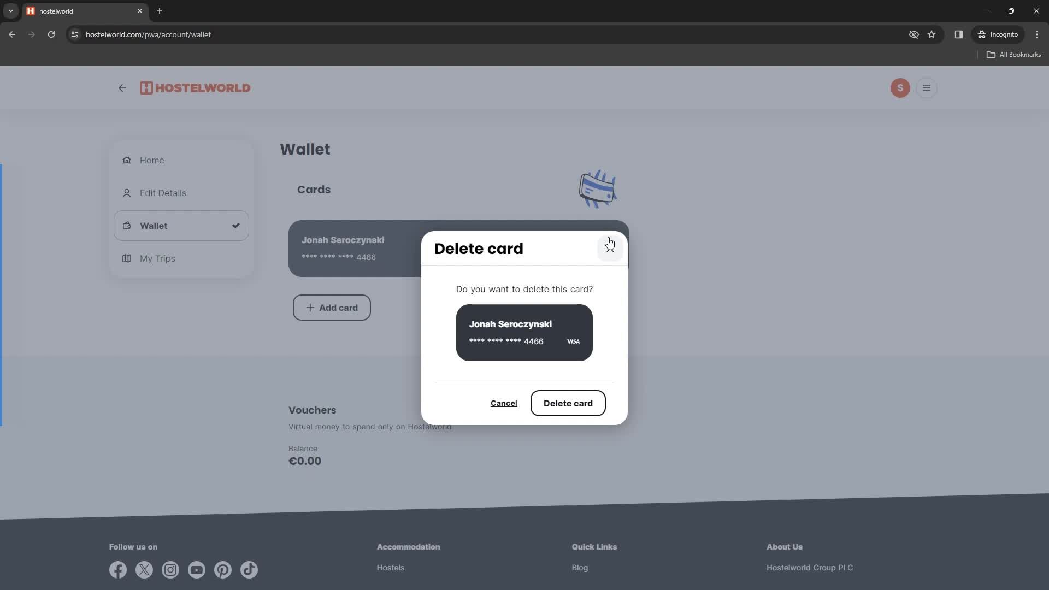
Task: Open My Trips in sidebar
Action: pyautogui.click(x=181, y=258)
